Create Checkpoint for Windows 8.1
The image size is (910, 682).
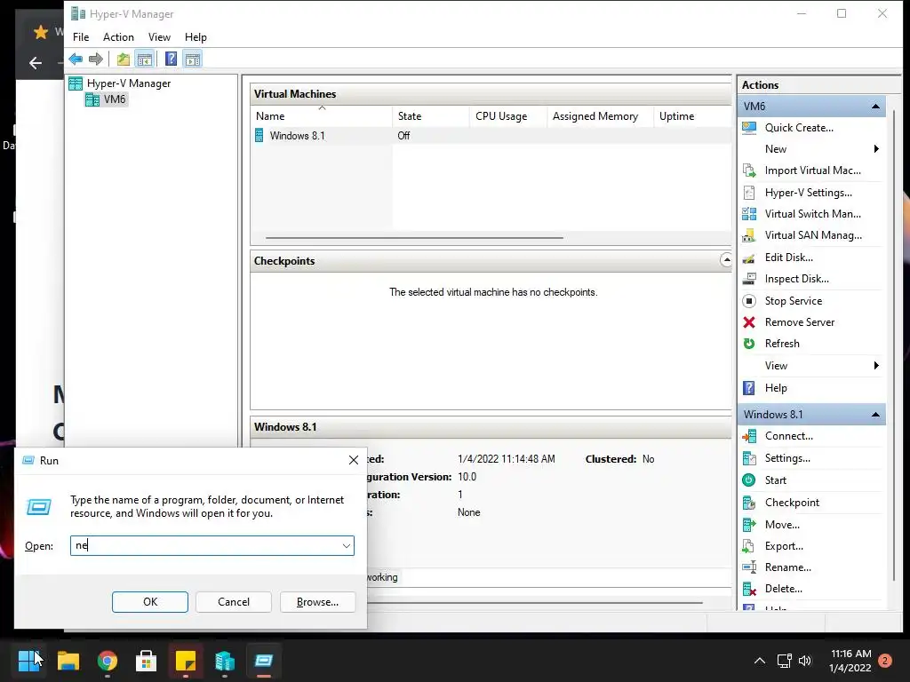click(x=792, y=503)
